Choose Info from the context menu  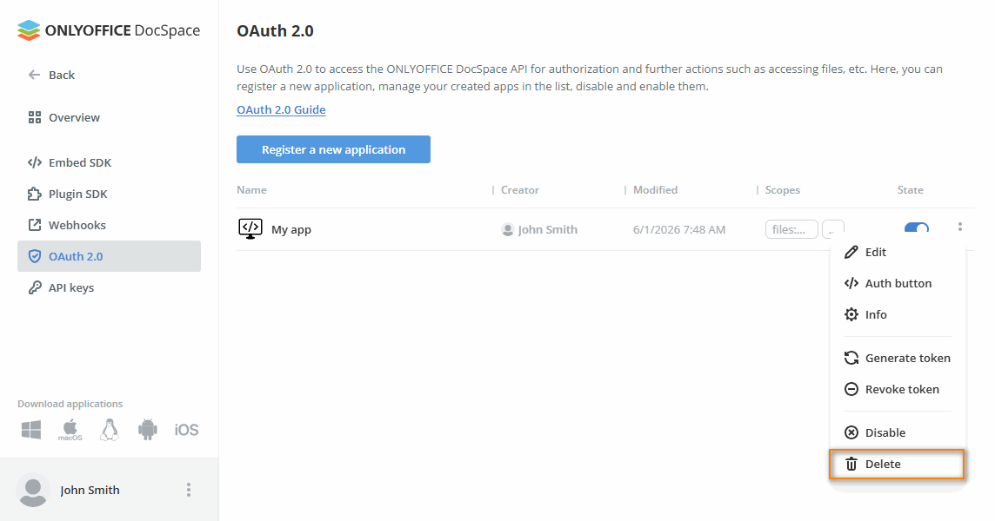point(898,314)
